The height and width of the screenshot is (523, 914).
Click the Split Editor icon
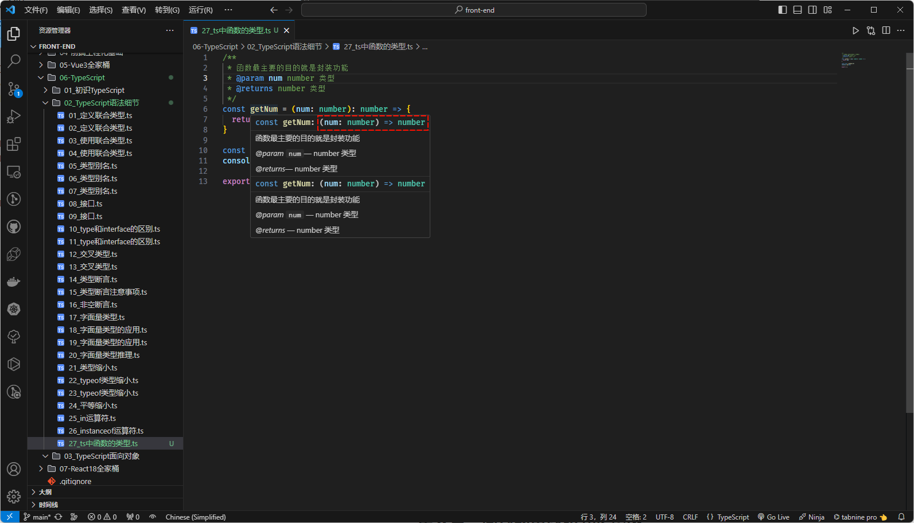[886, 30]
